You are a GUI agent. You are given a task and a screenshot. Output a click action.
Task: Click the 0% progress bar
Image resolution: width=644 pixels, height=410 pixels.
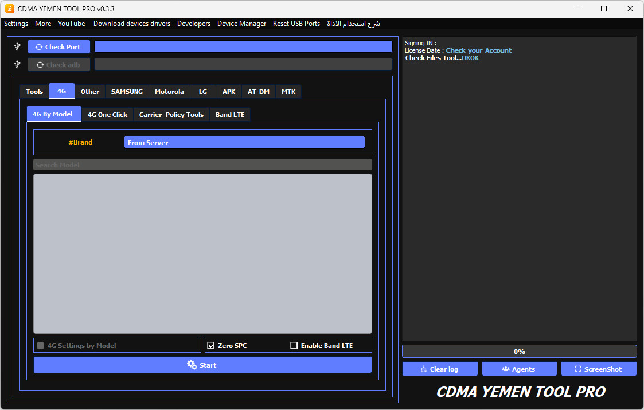pos(519,351)
